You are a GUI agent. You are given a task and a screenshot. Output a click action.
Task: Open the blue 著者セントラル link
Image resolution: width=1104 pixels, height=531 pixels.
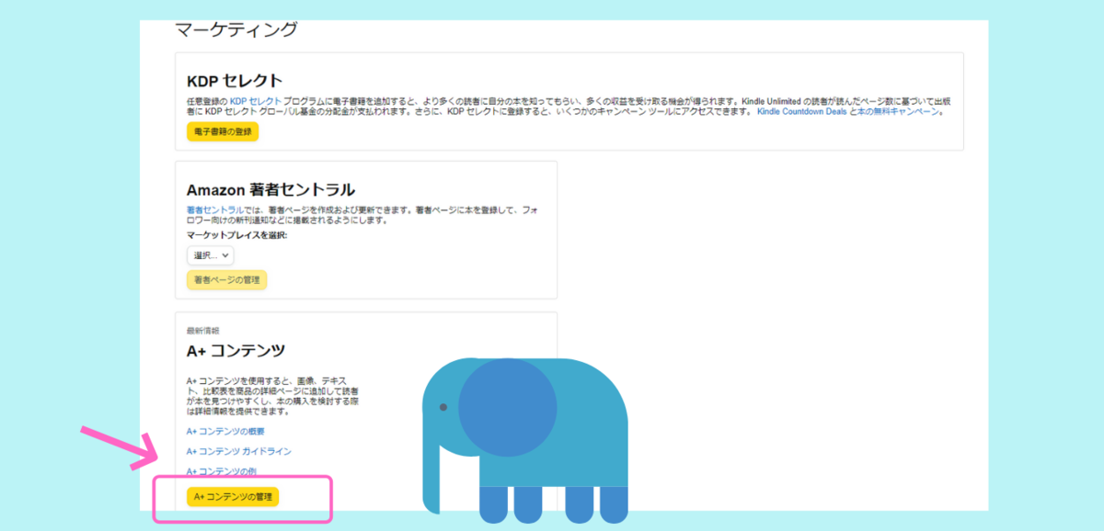[x=215, y=210]
